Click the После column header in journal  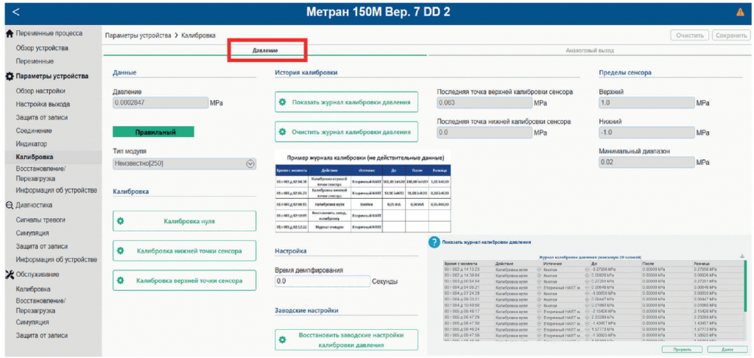click(649, 264)
